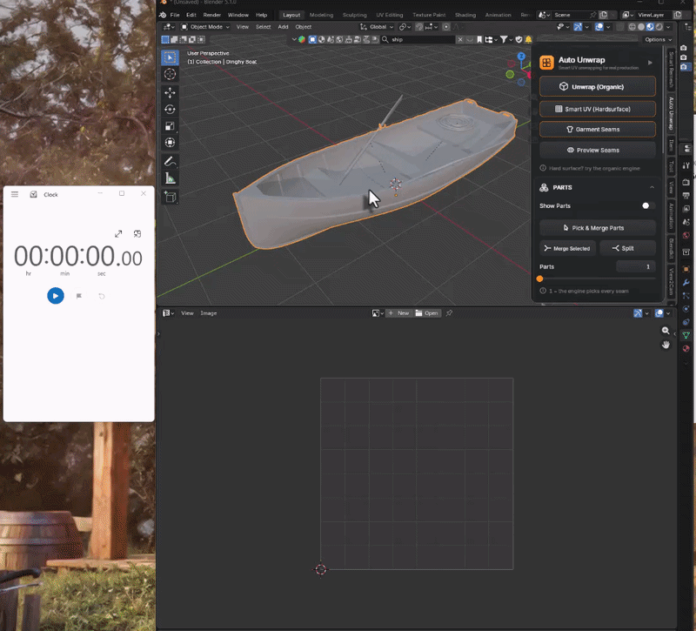This screenshot has width=696, height=631.
Task: Switch to the UV Editing workspace tab
Action: coord(390,15)
